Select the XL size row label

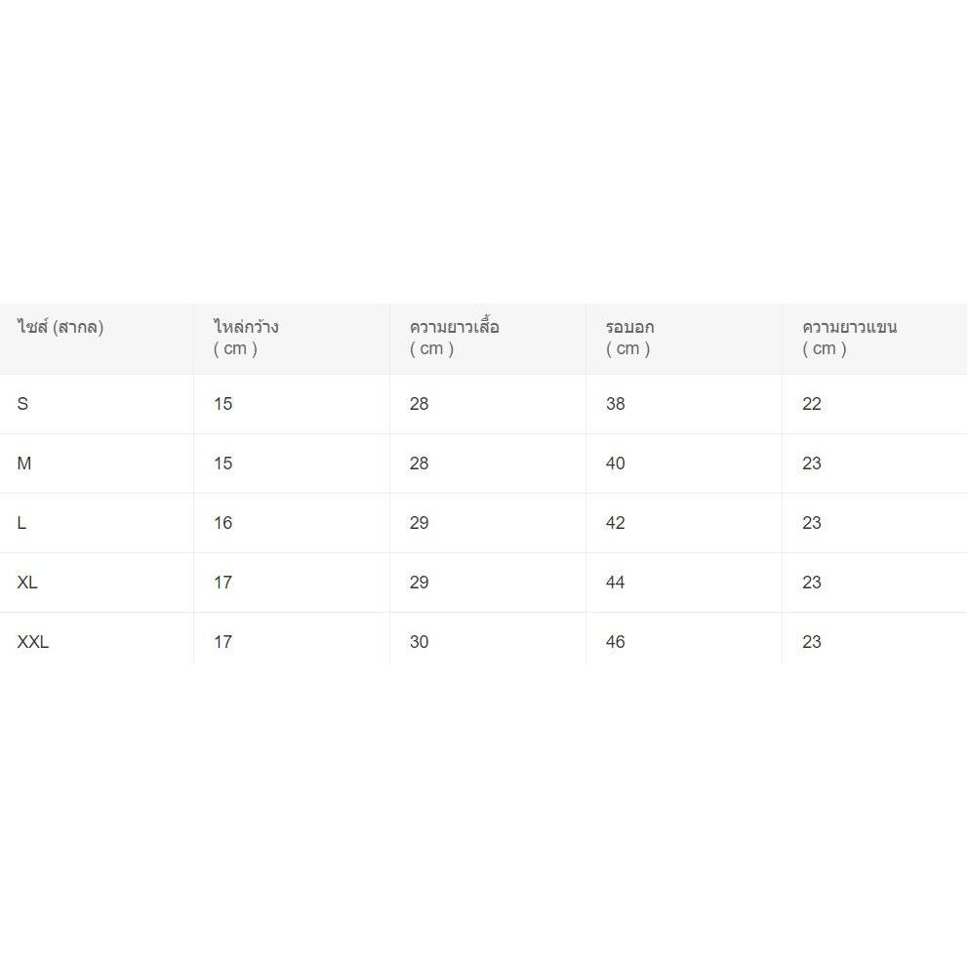tap(27, 583)
